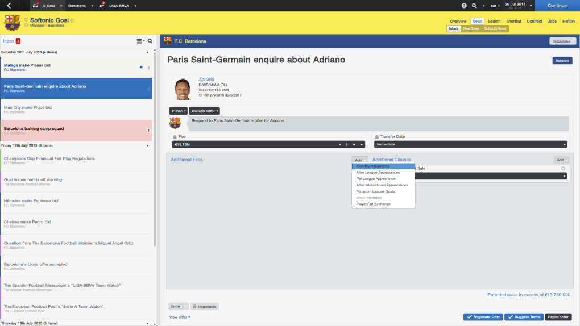Image resolution: width=580 pixels, height=326 pixels.
Task: Click Suggest Terms button
Action: click(524, 317)
